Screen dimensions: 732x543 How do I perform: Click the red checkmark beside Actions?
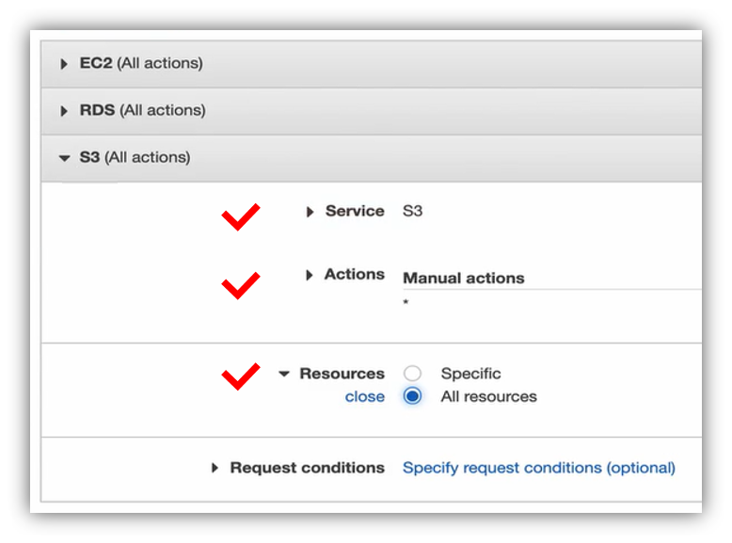click(x=240, y=284)
